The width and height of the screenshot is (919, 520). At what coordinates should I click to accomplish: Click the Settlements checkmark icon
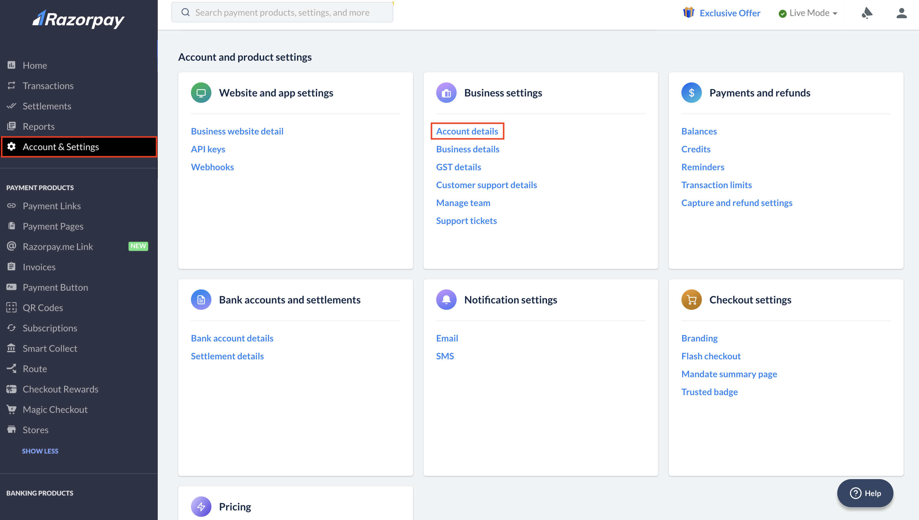(x=11, y=106)
